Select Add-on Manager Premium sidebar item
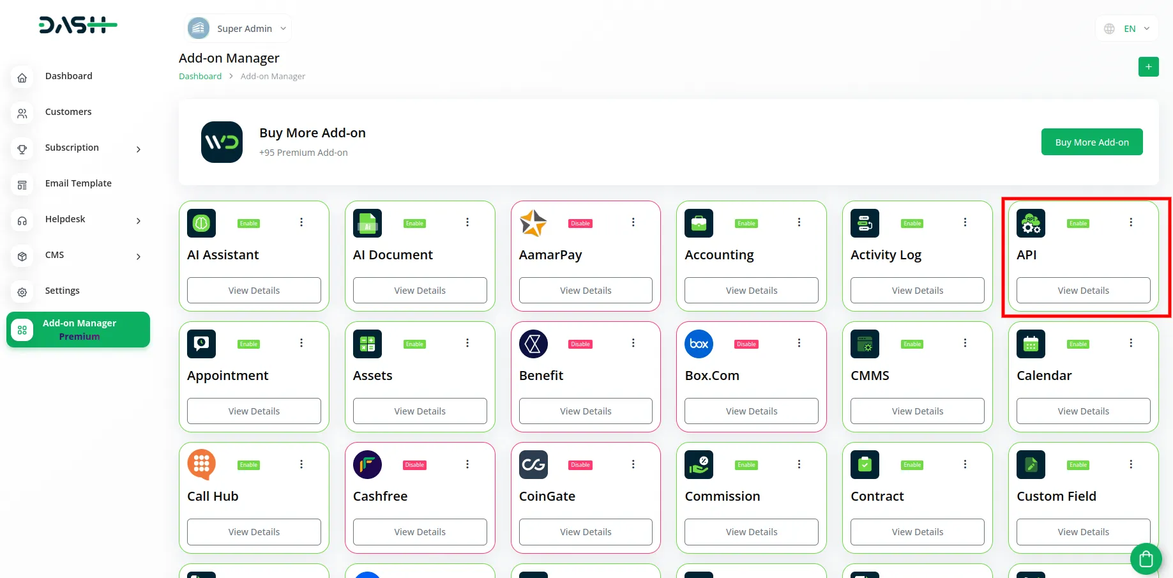This screenshot has height=578, width=1173. click(x=78, y=330)
